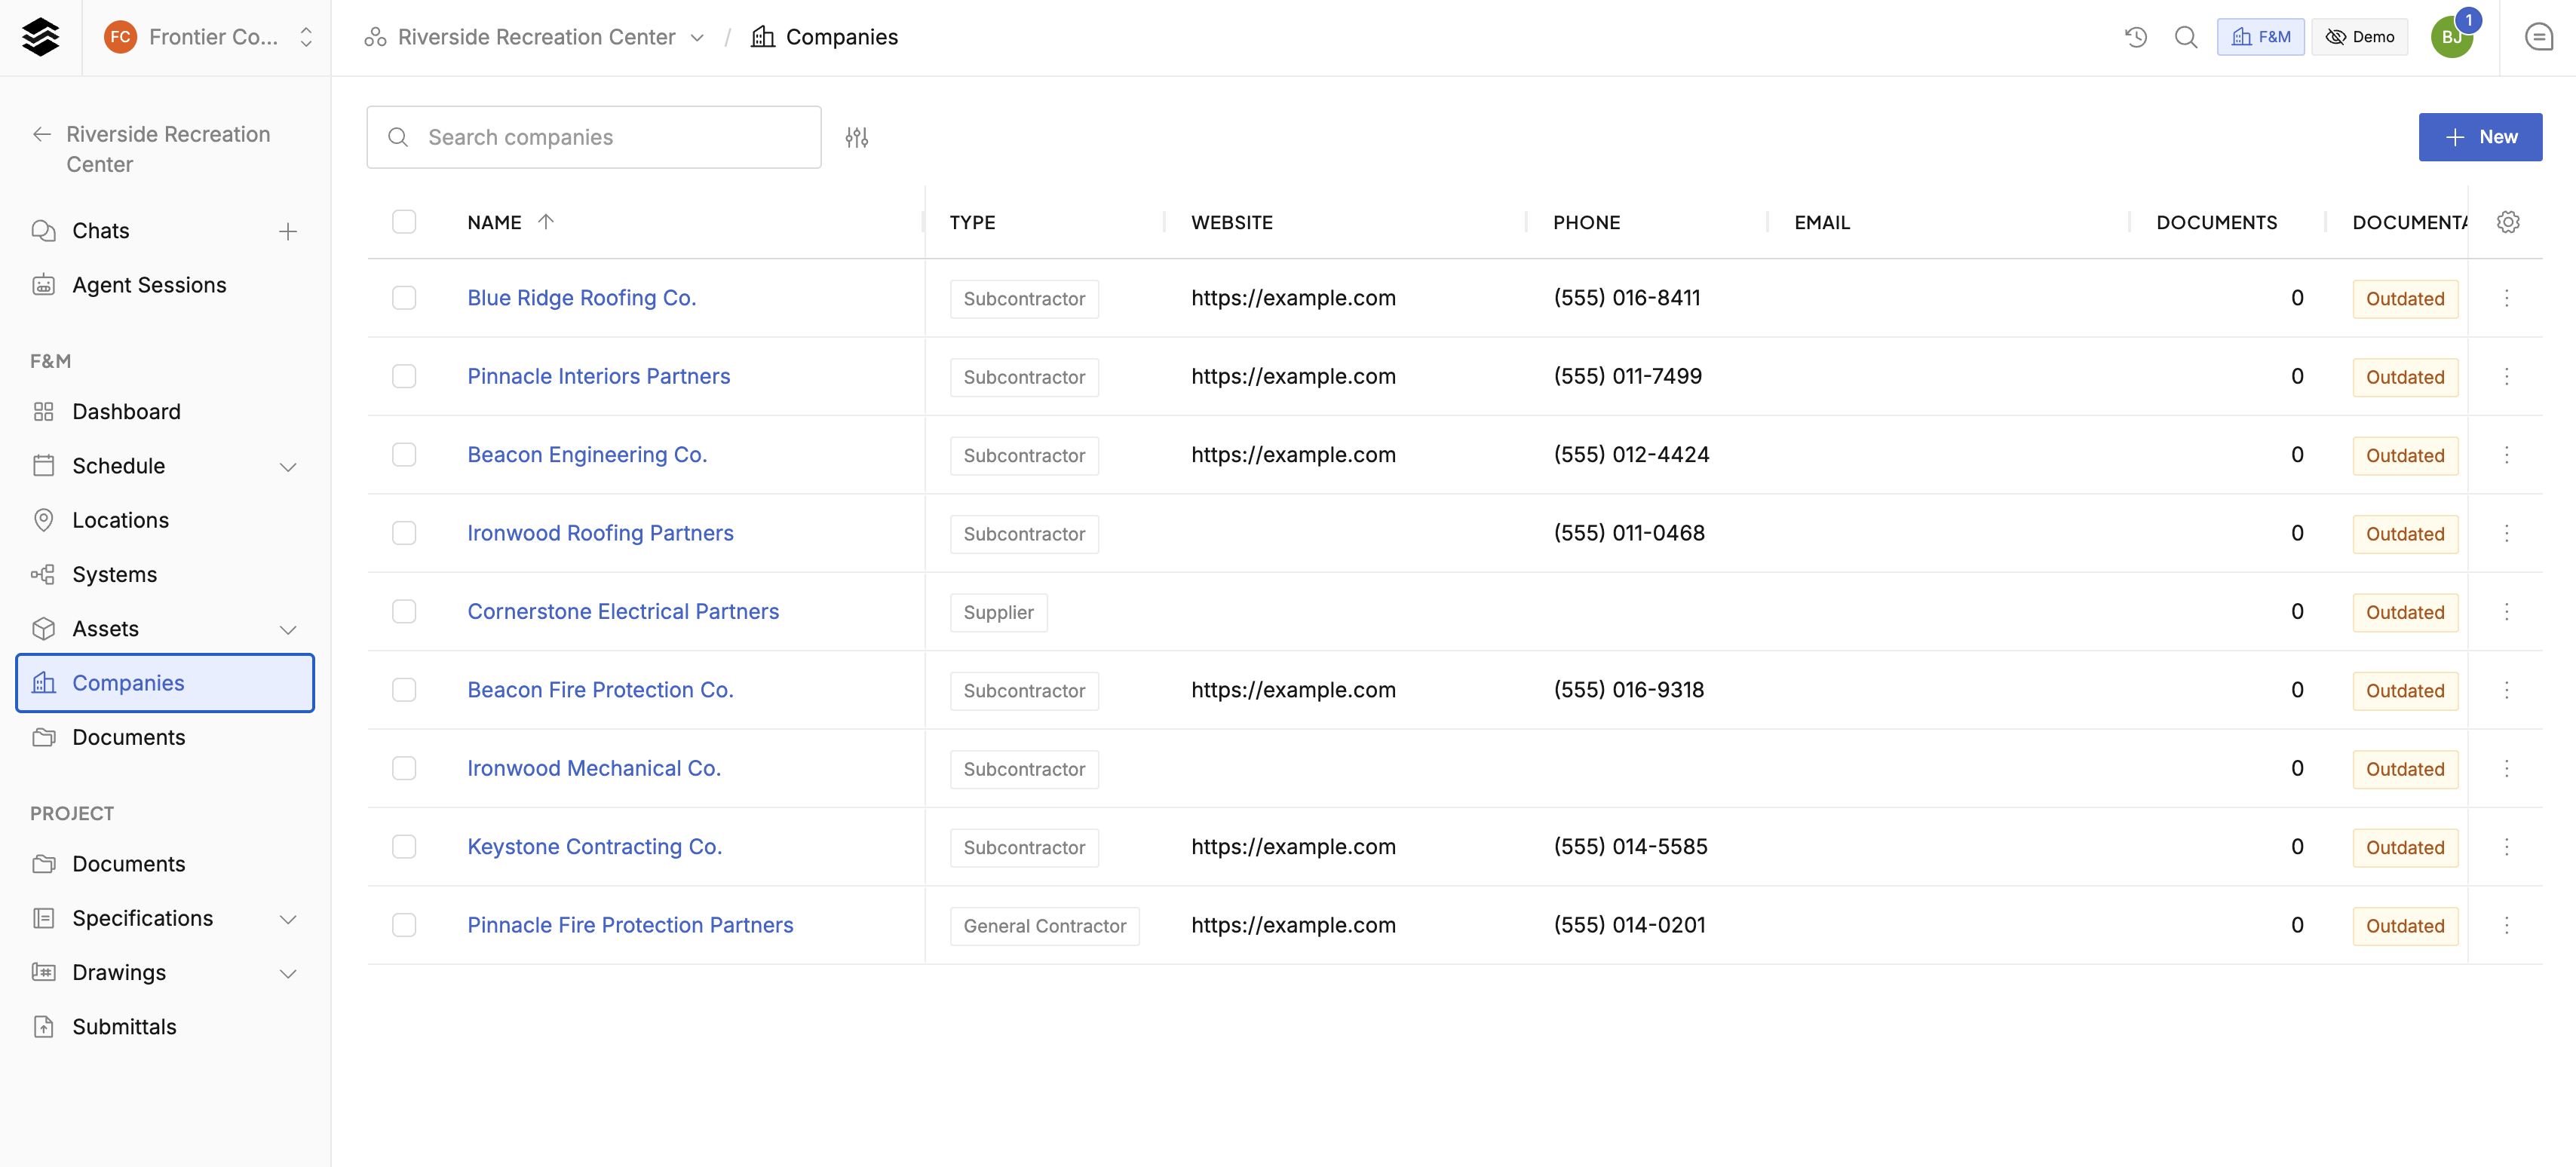Open row menu for Cornerstone Electrical Partners
2576x1167 pixels.
click(2506, 611)
